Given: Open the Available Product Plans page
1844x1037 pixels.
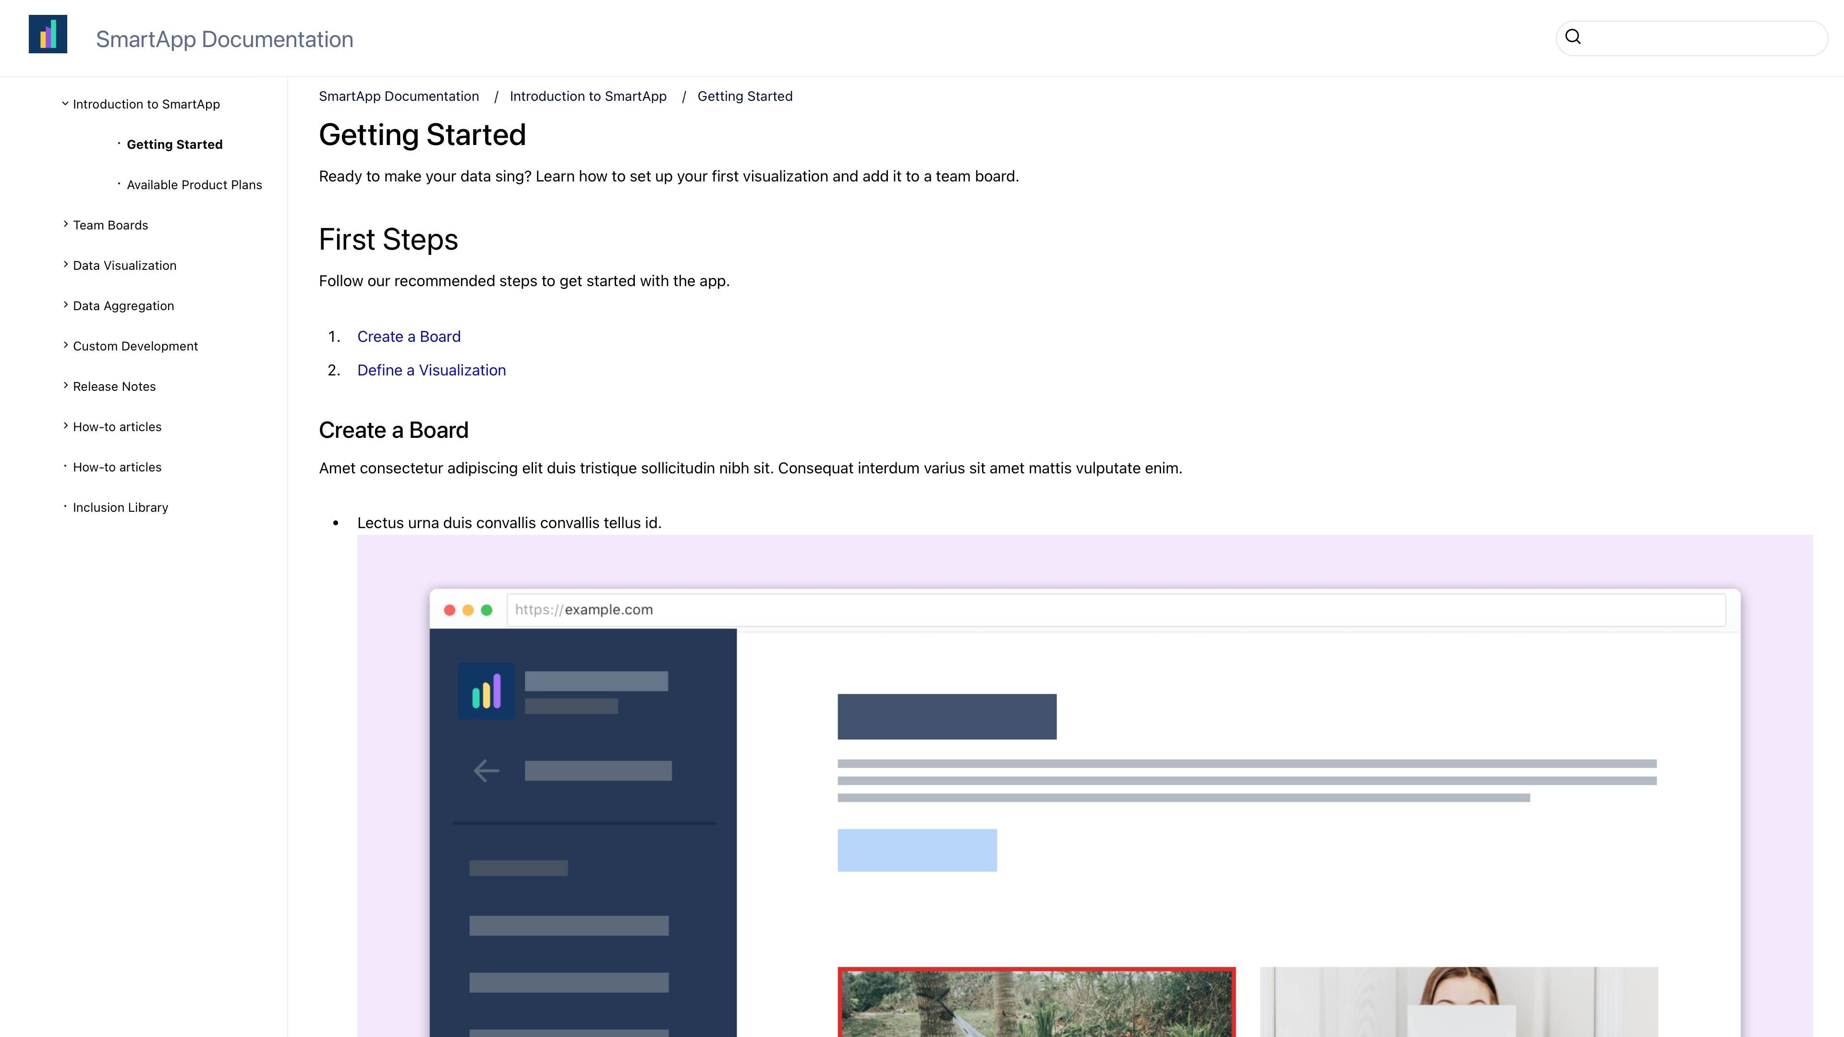Looking at the screenshot, I should pos(194,184).
